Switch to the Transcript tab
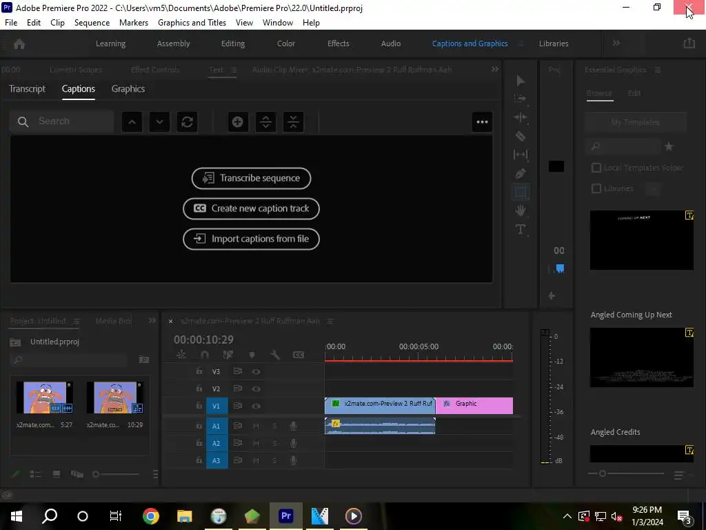This screenshot has height=530, width=706. point(27,89)
